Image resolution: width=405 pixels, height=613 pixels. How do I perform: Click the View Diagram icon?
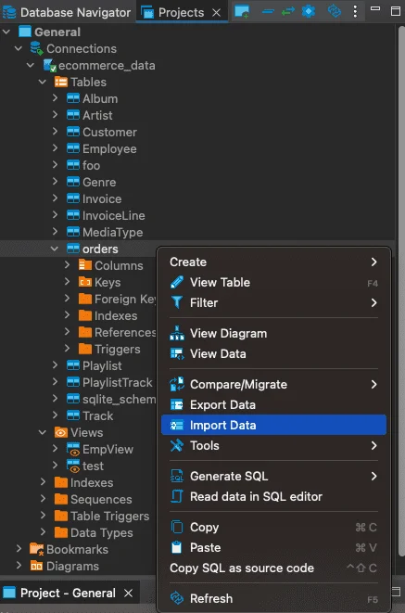click(x=177, y=334)
